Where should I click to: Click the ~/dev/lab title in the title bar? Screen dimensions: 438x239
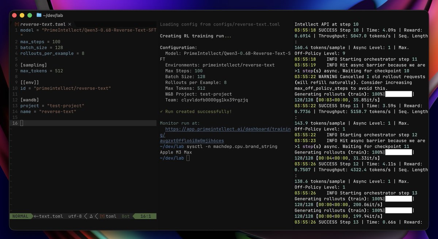(53, 15)
